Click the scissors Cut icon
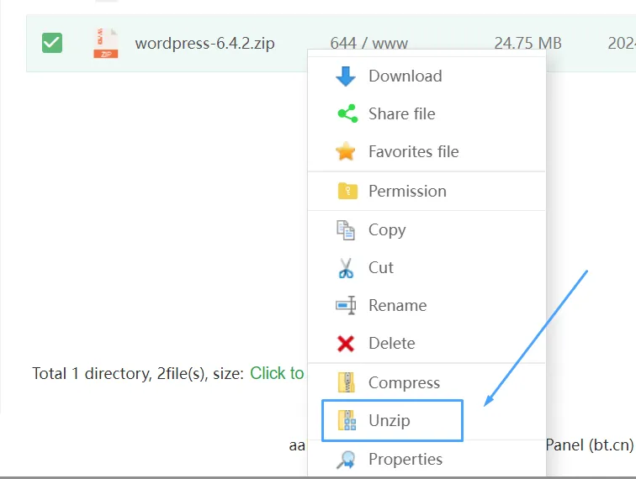The height and width of the screenshot is (479, 636). pos(346,268)
